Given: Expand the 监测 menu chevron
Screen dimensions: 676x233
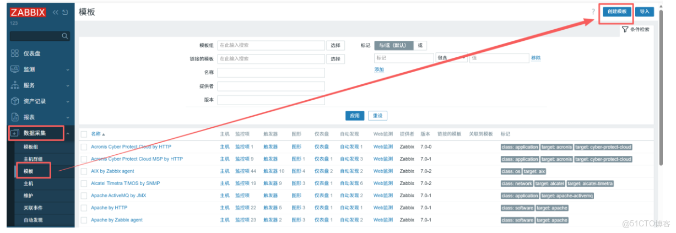Looking at the screenshot, I should click(x=68, y=70).
